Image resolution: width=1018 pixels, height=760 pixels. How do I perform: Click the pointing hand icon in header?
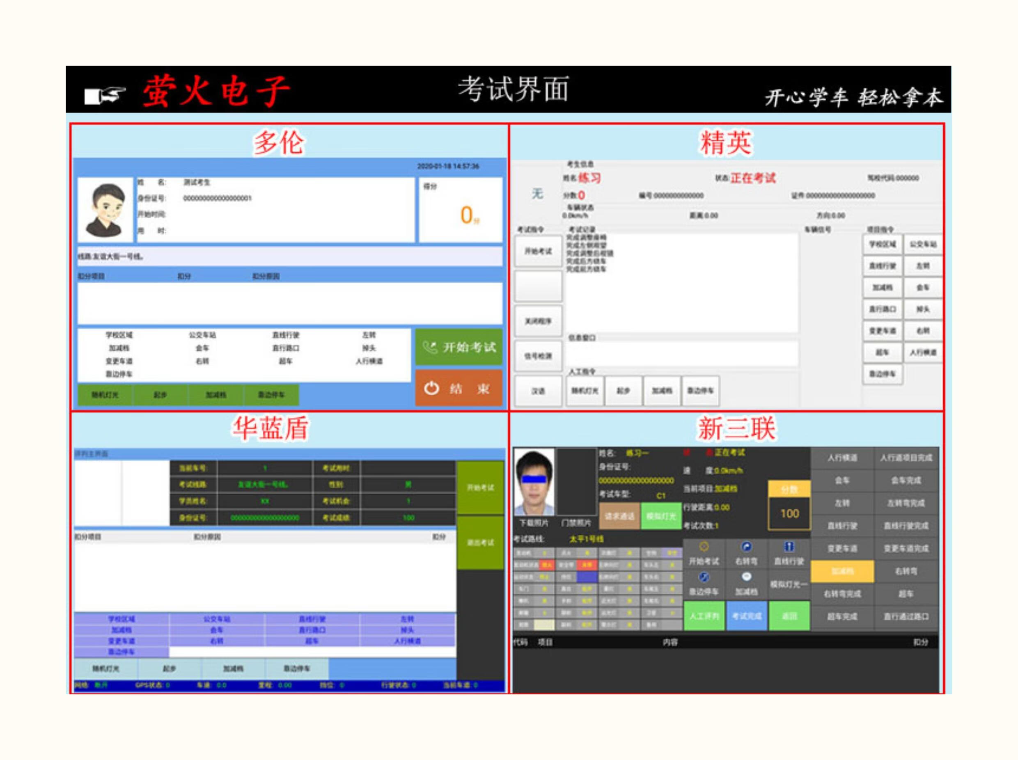click(105, 95)
